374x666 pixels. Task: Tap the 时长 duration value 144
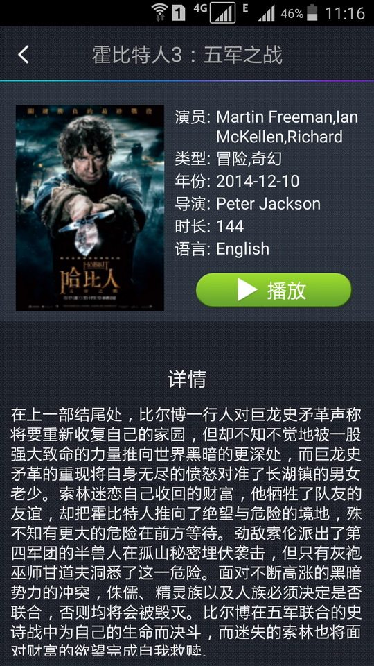click(x=230, y=226)
